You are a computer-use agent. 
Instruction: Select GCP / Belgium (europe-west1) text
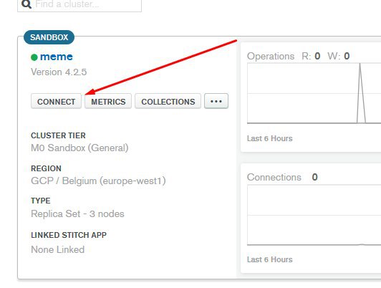pyautogui.click(x=98, y=181)
